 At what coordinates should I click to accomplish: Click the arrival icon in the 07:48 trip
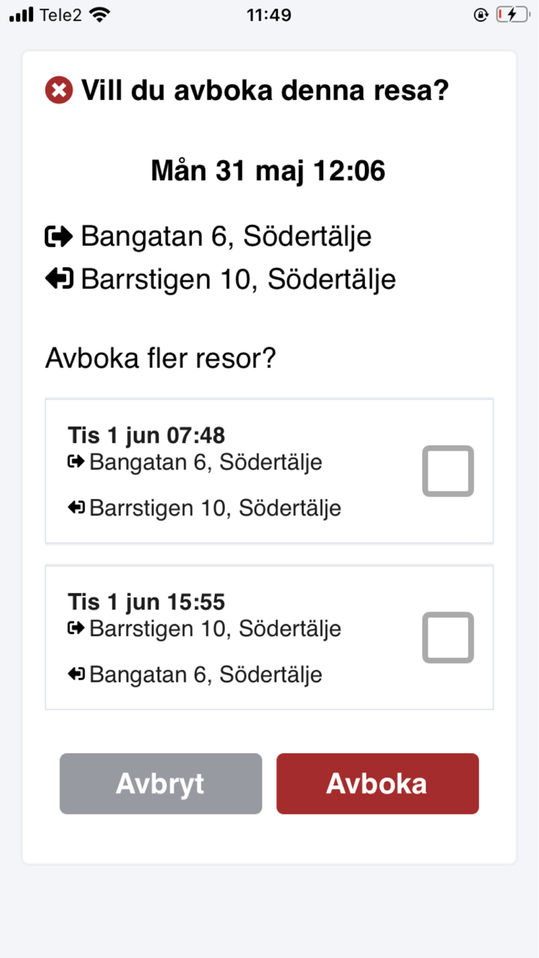75,507
